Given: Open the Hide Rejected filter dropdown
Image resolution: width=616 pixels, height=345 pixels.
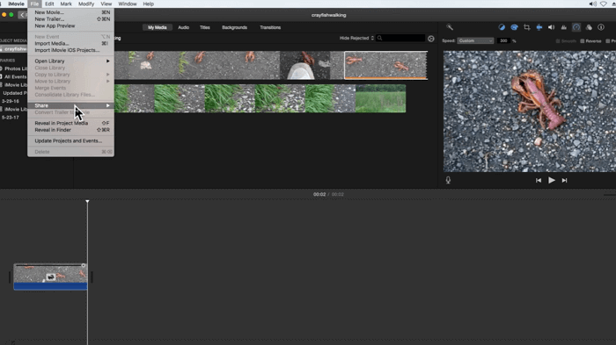Looking at the screenshot, I should click(356, 38).
